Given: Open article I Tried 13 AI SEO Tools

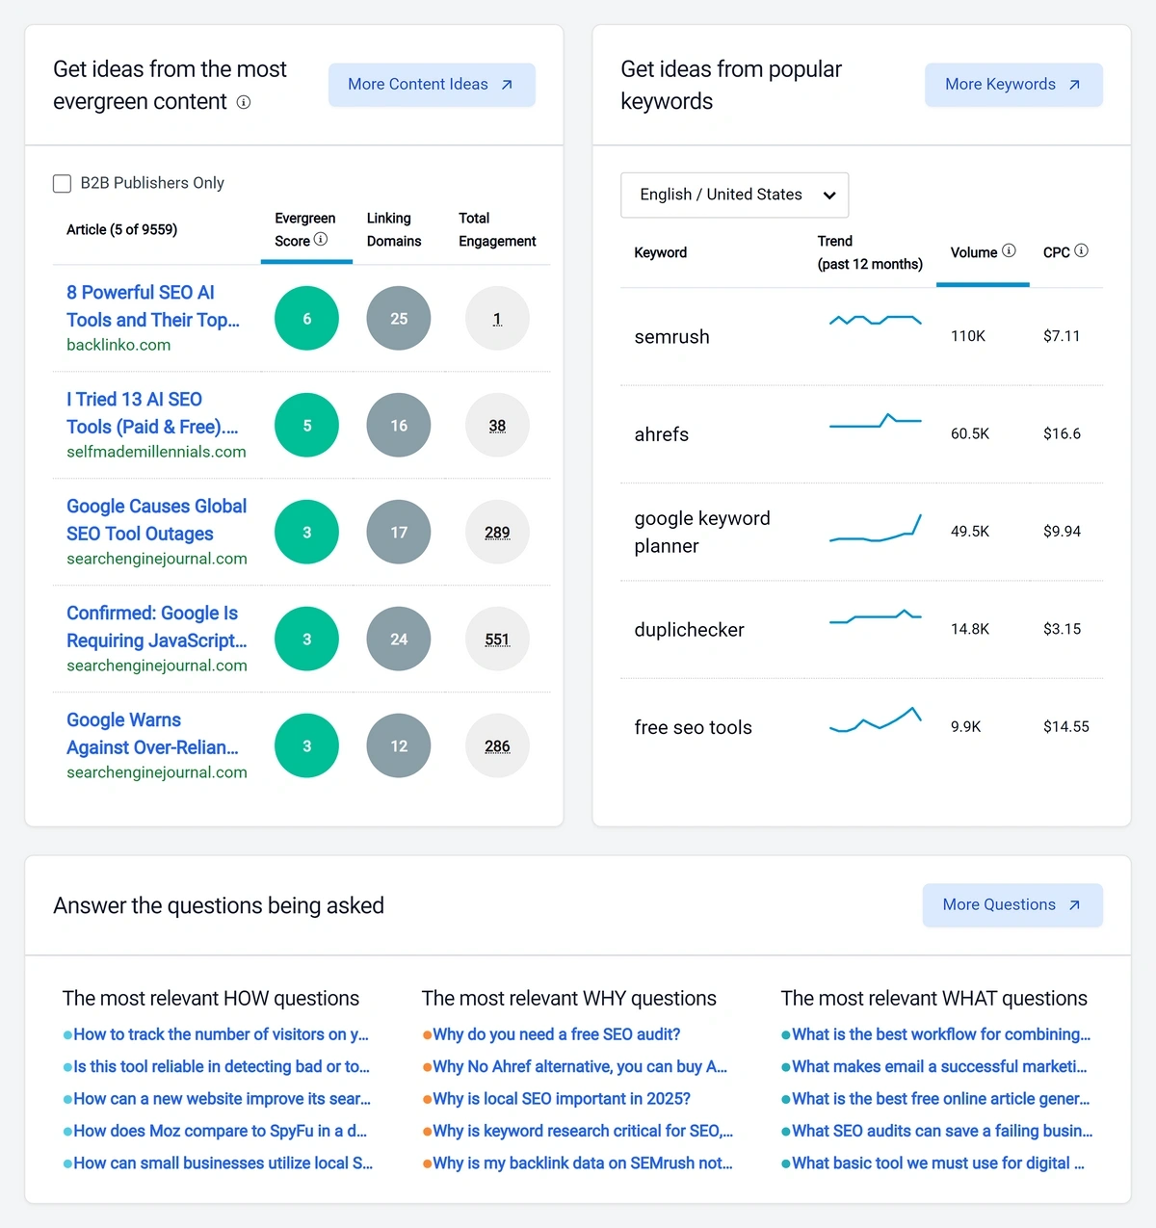Looking at the screenshot, I should [152, 412].
